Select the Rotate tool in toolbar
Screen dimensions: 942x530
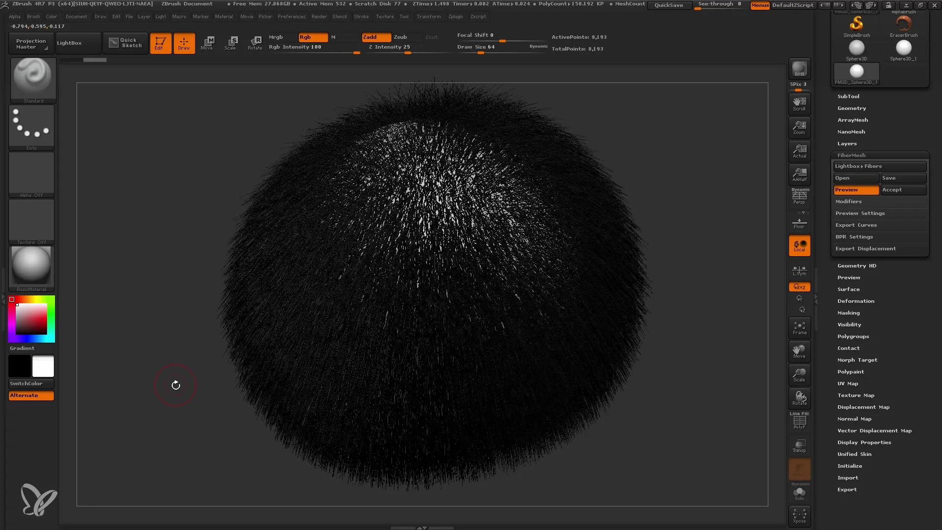click(x=254, y=43)
